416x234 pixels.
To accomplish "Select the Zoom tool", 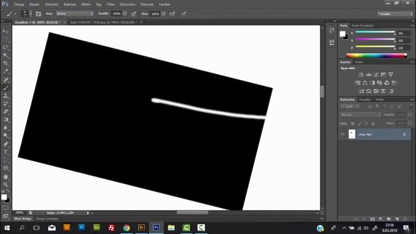I will click(6, 185).
